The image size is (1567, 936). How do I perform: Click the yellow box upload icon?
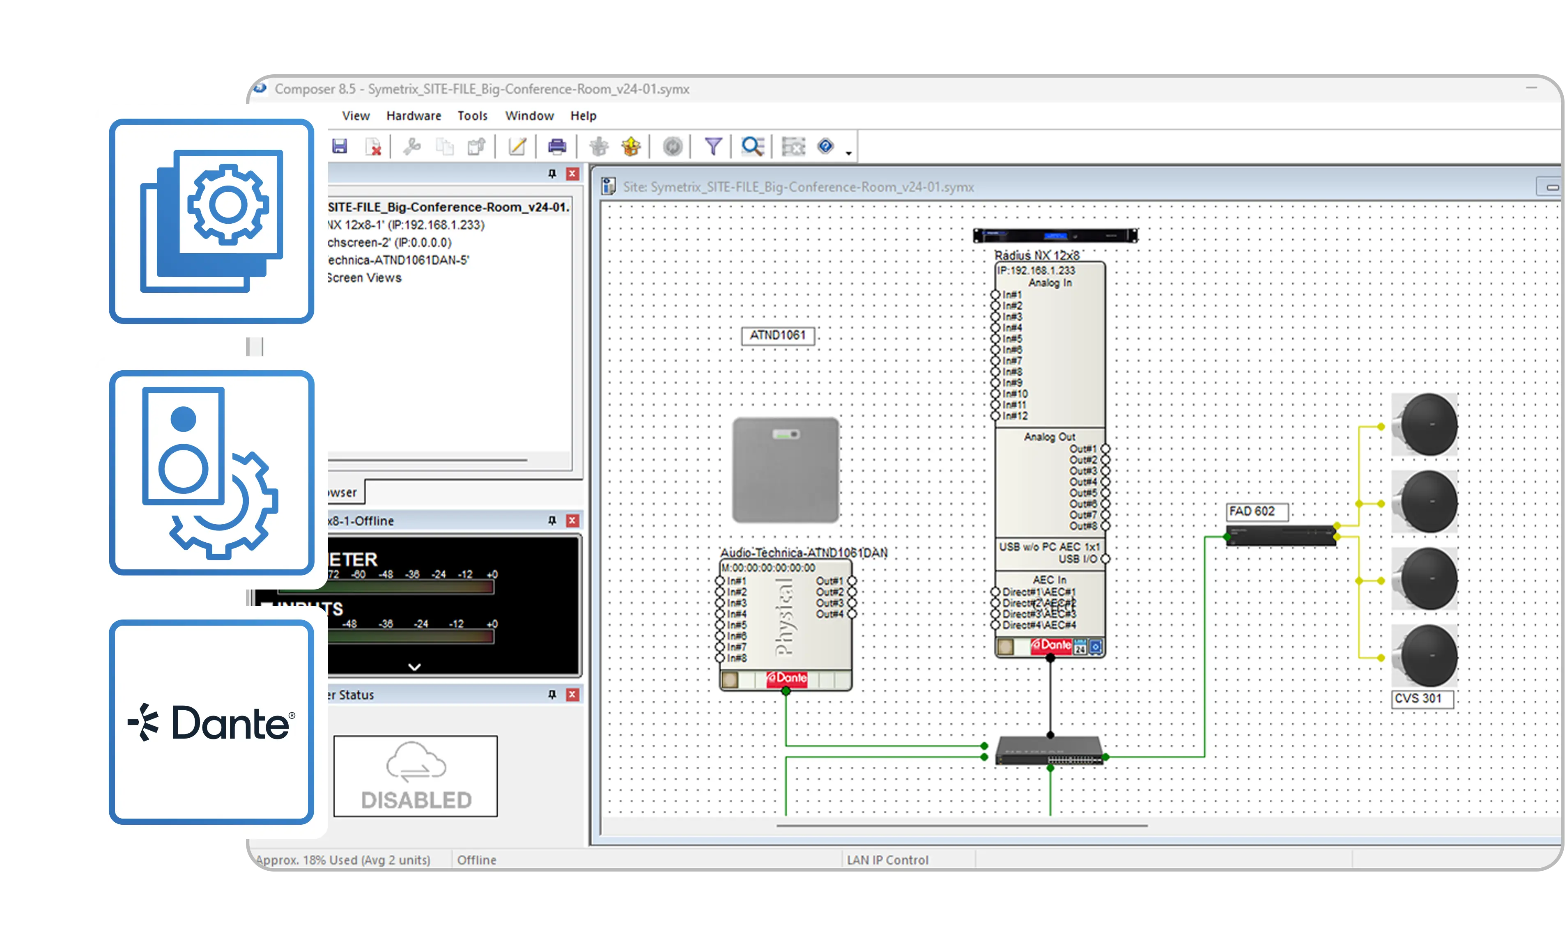click(x=631, y=147)
